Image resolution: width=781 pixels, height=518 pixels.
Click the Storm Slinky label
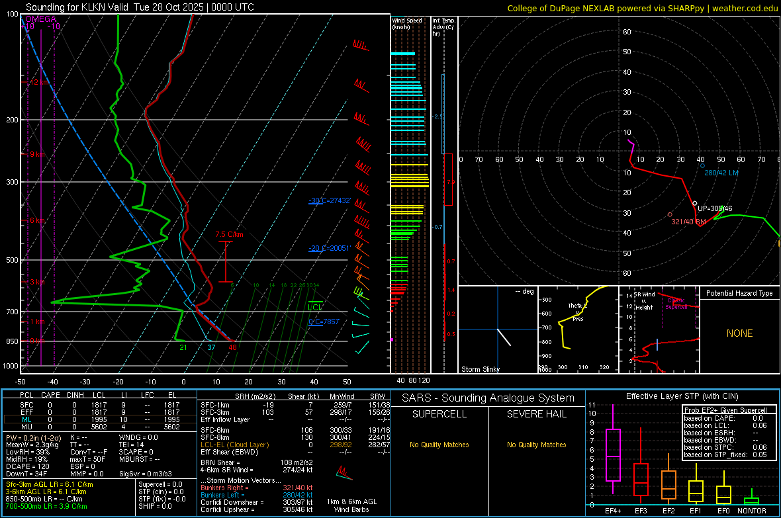pos(481,369)
